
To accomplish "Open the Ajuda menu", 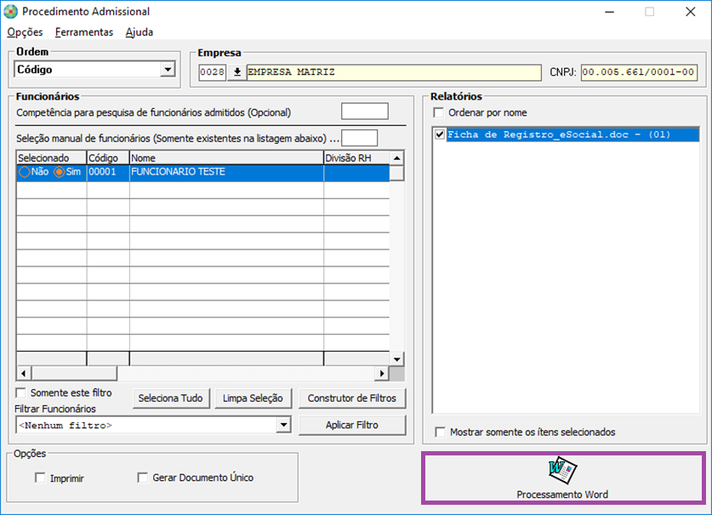I will pos(140,32).
